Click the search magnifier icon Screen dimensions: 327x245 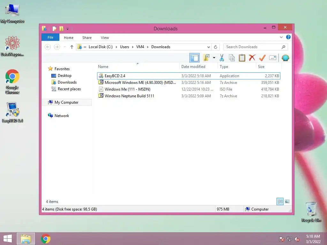click(x=283, y=47)
